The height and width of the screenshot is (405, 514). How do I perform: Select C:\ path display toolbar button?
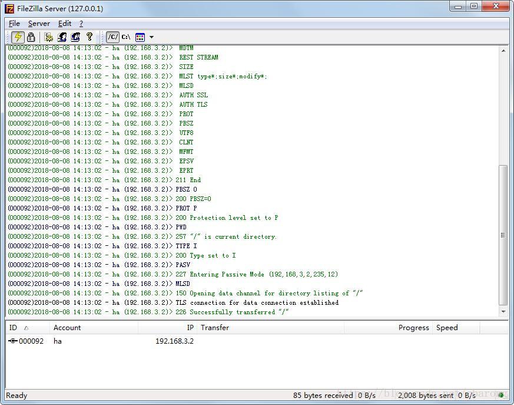[126, 37]
